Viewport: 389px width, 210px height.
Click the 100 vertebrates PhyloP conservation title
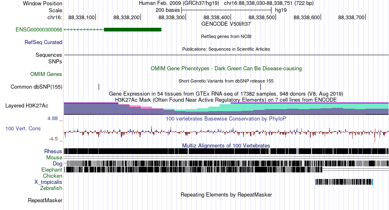[x=226, y=118]
